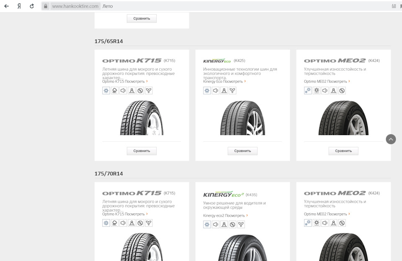402x261 pixels.
Task: Click all-season snowflake icon on 175/65R14 Optimo ME02
Action: [x=308, y=90]
